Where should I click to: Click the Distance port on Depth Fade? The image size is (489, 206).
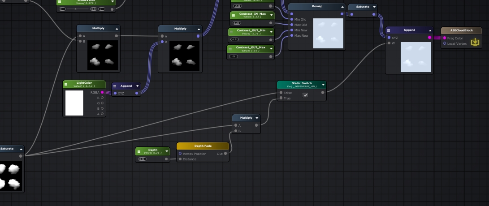click(x=180, y=159)
